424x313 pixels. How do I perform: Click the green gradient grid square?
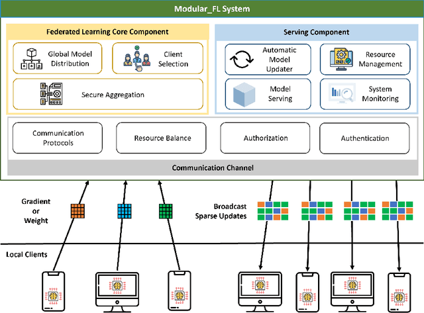click(x=166, y=211)
